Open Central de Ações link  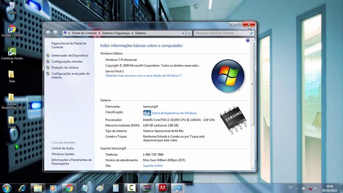[63, 148]
